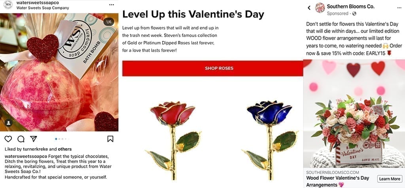Screen dimensions: 405x188
Task: Click the red SHOP ROSES button
Action: point(219,68)
